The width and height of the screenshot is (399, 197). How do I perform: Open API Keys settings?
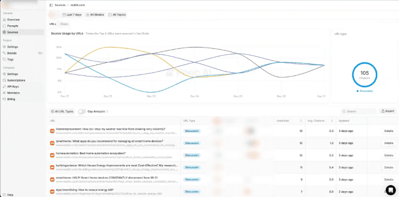click(x=13, y=86)
